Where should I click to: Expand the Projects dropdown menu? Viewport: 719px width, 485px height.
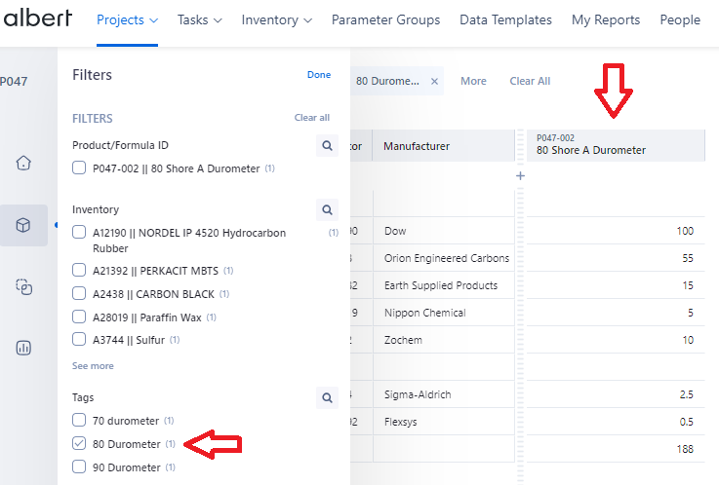(x=127, y=19)
